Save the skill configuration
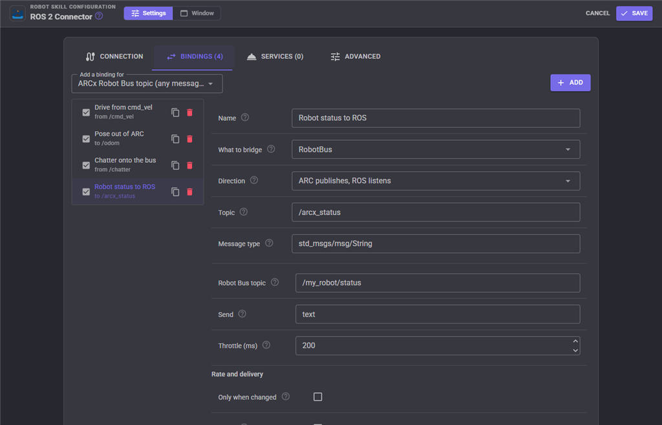Screen dimensions: 662x425 point(634,13)
